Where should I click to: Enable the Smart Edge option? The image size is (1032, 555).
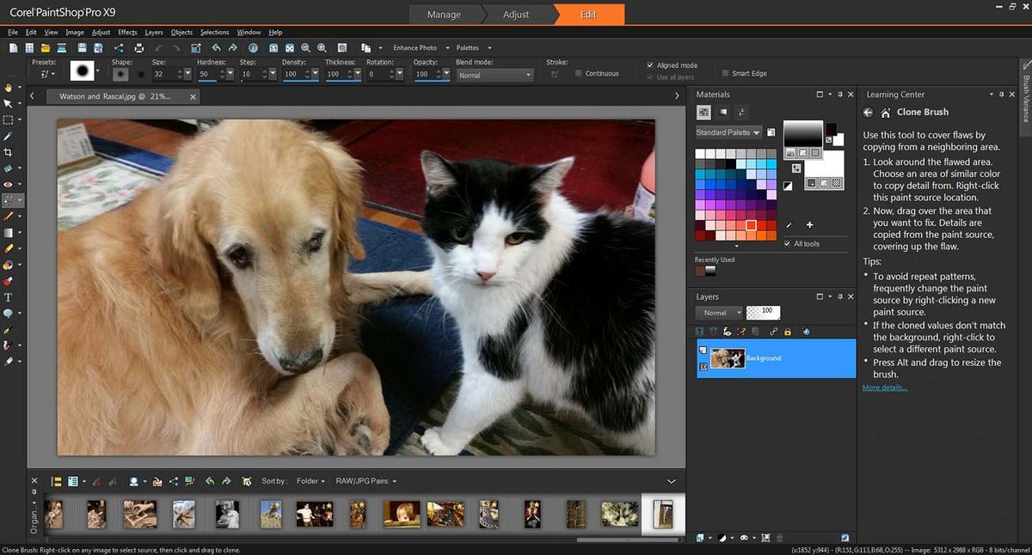tap(723, 73)
